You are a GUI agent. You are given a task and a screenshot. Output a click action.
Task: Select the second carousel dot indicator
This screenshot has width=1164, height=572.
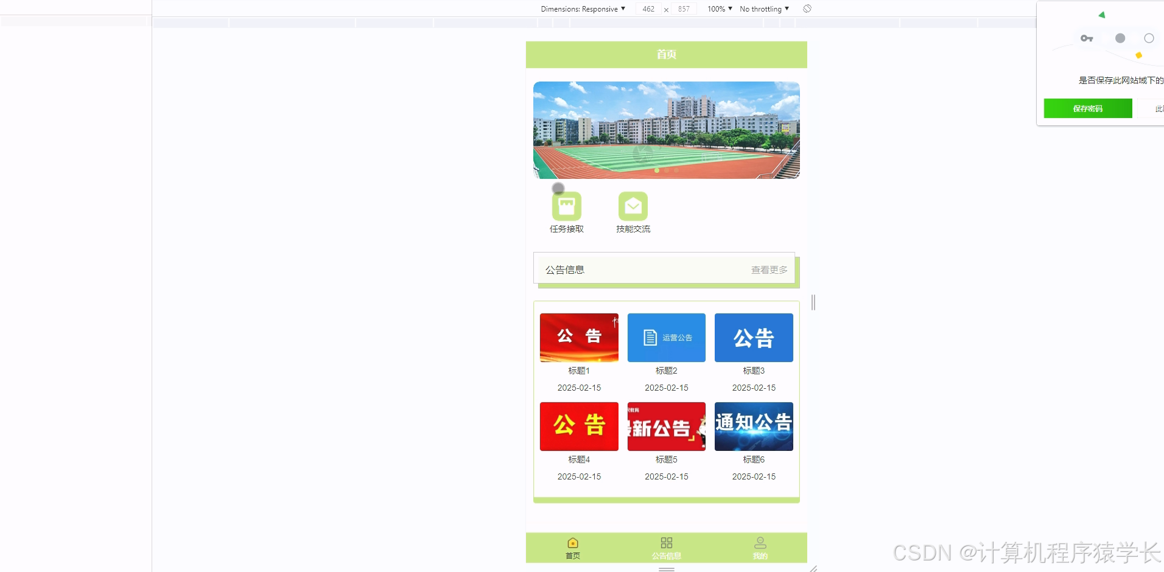coord(667,170)
